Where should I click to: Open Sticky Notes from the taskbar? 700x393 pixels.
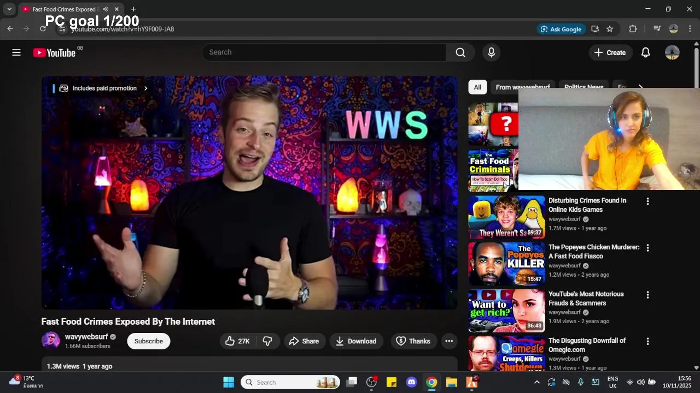tap(392, 382)
